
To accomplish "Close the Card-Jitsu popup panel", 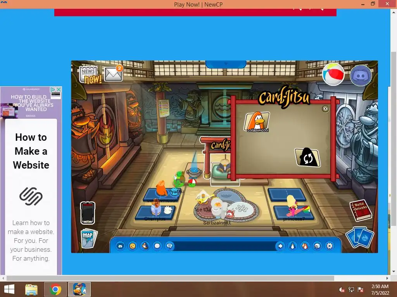I will pos(325,109).
